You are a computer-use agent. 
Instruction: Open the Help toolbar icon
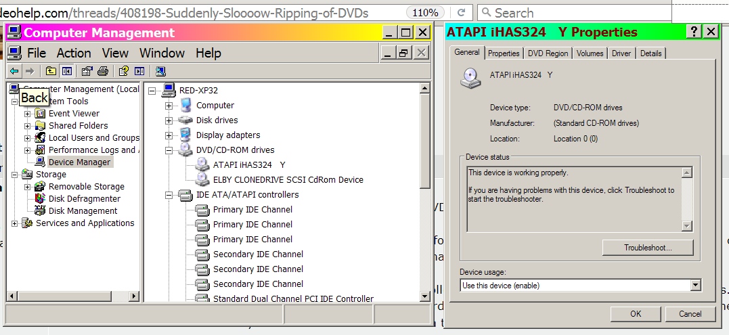click(x=124, y=71)
